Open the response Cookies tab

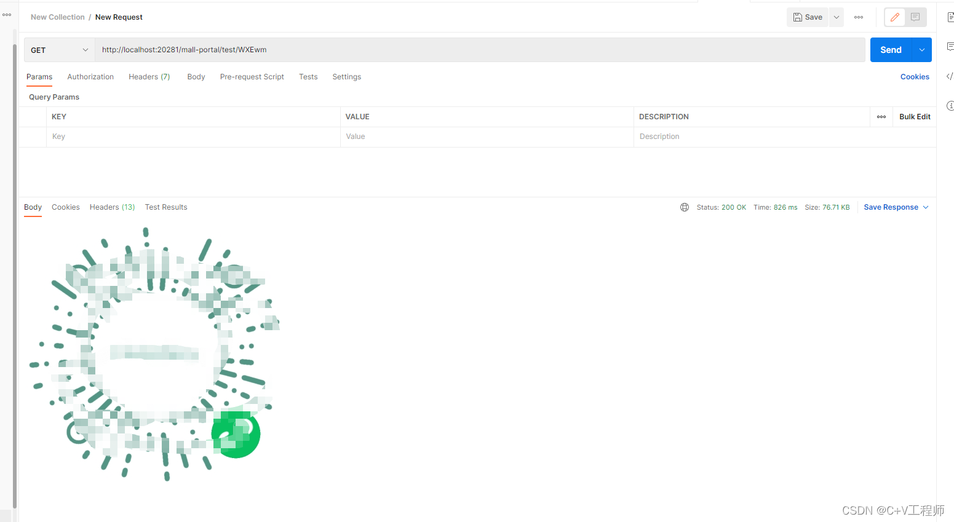pyautogui.click(x=66, y=207)
